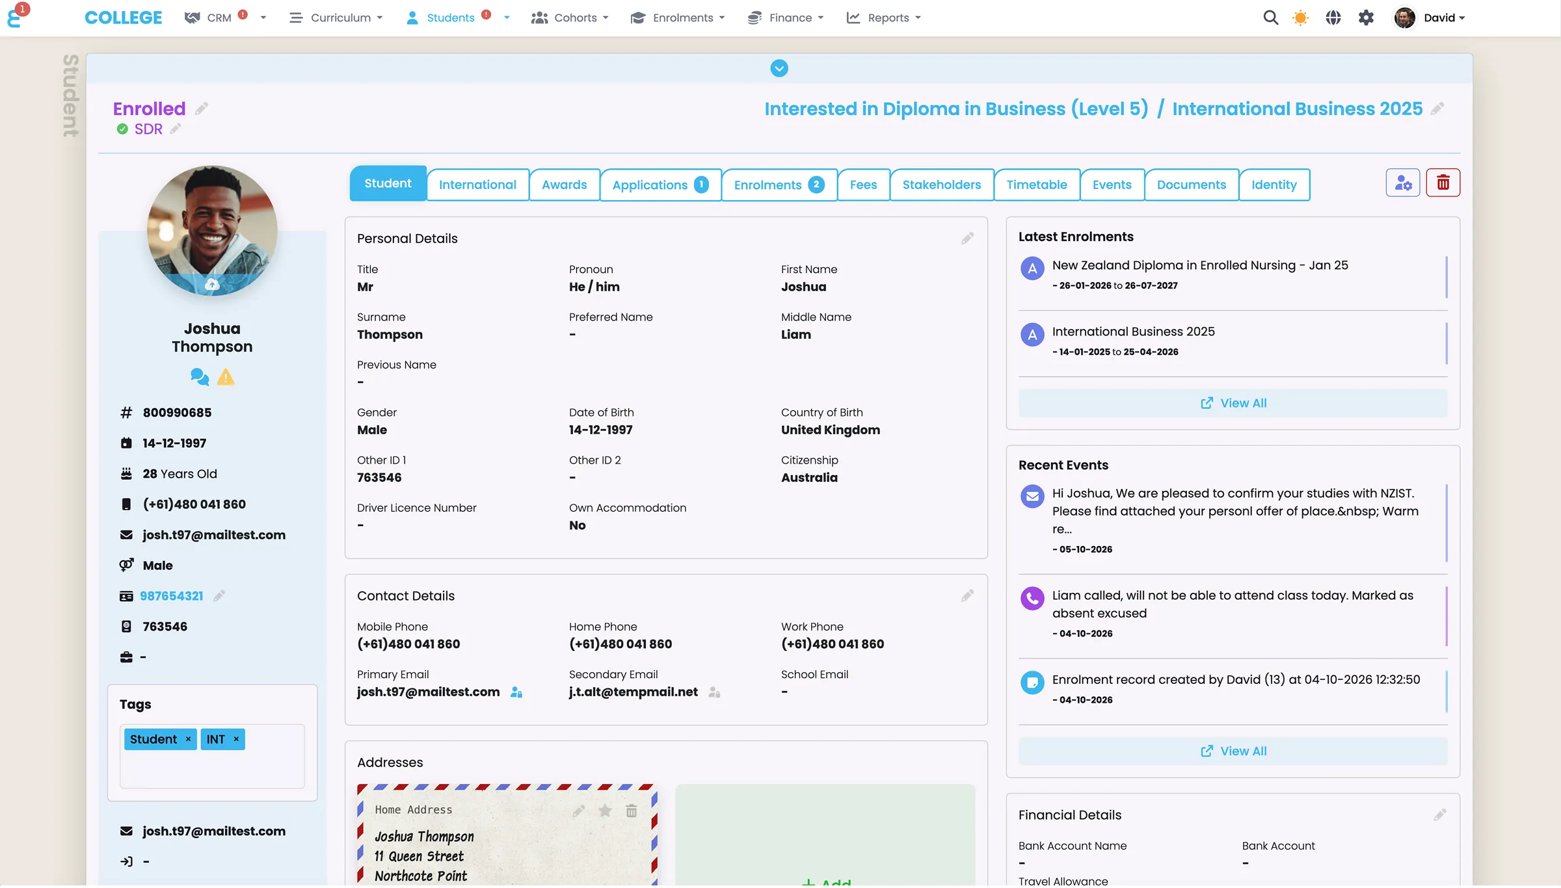The width and height of the screenshot is (1561, 888).
Task: Open the Fees tab
Action: click(863, 185)
